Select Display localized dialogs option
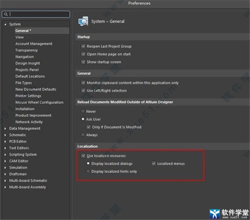 [x=88, y=163]
